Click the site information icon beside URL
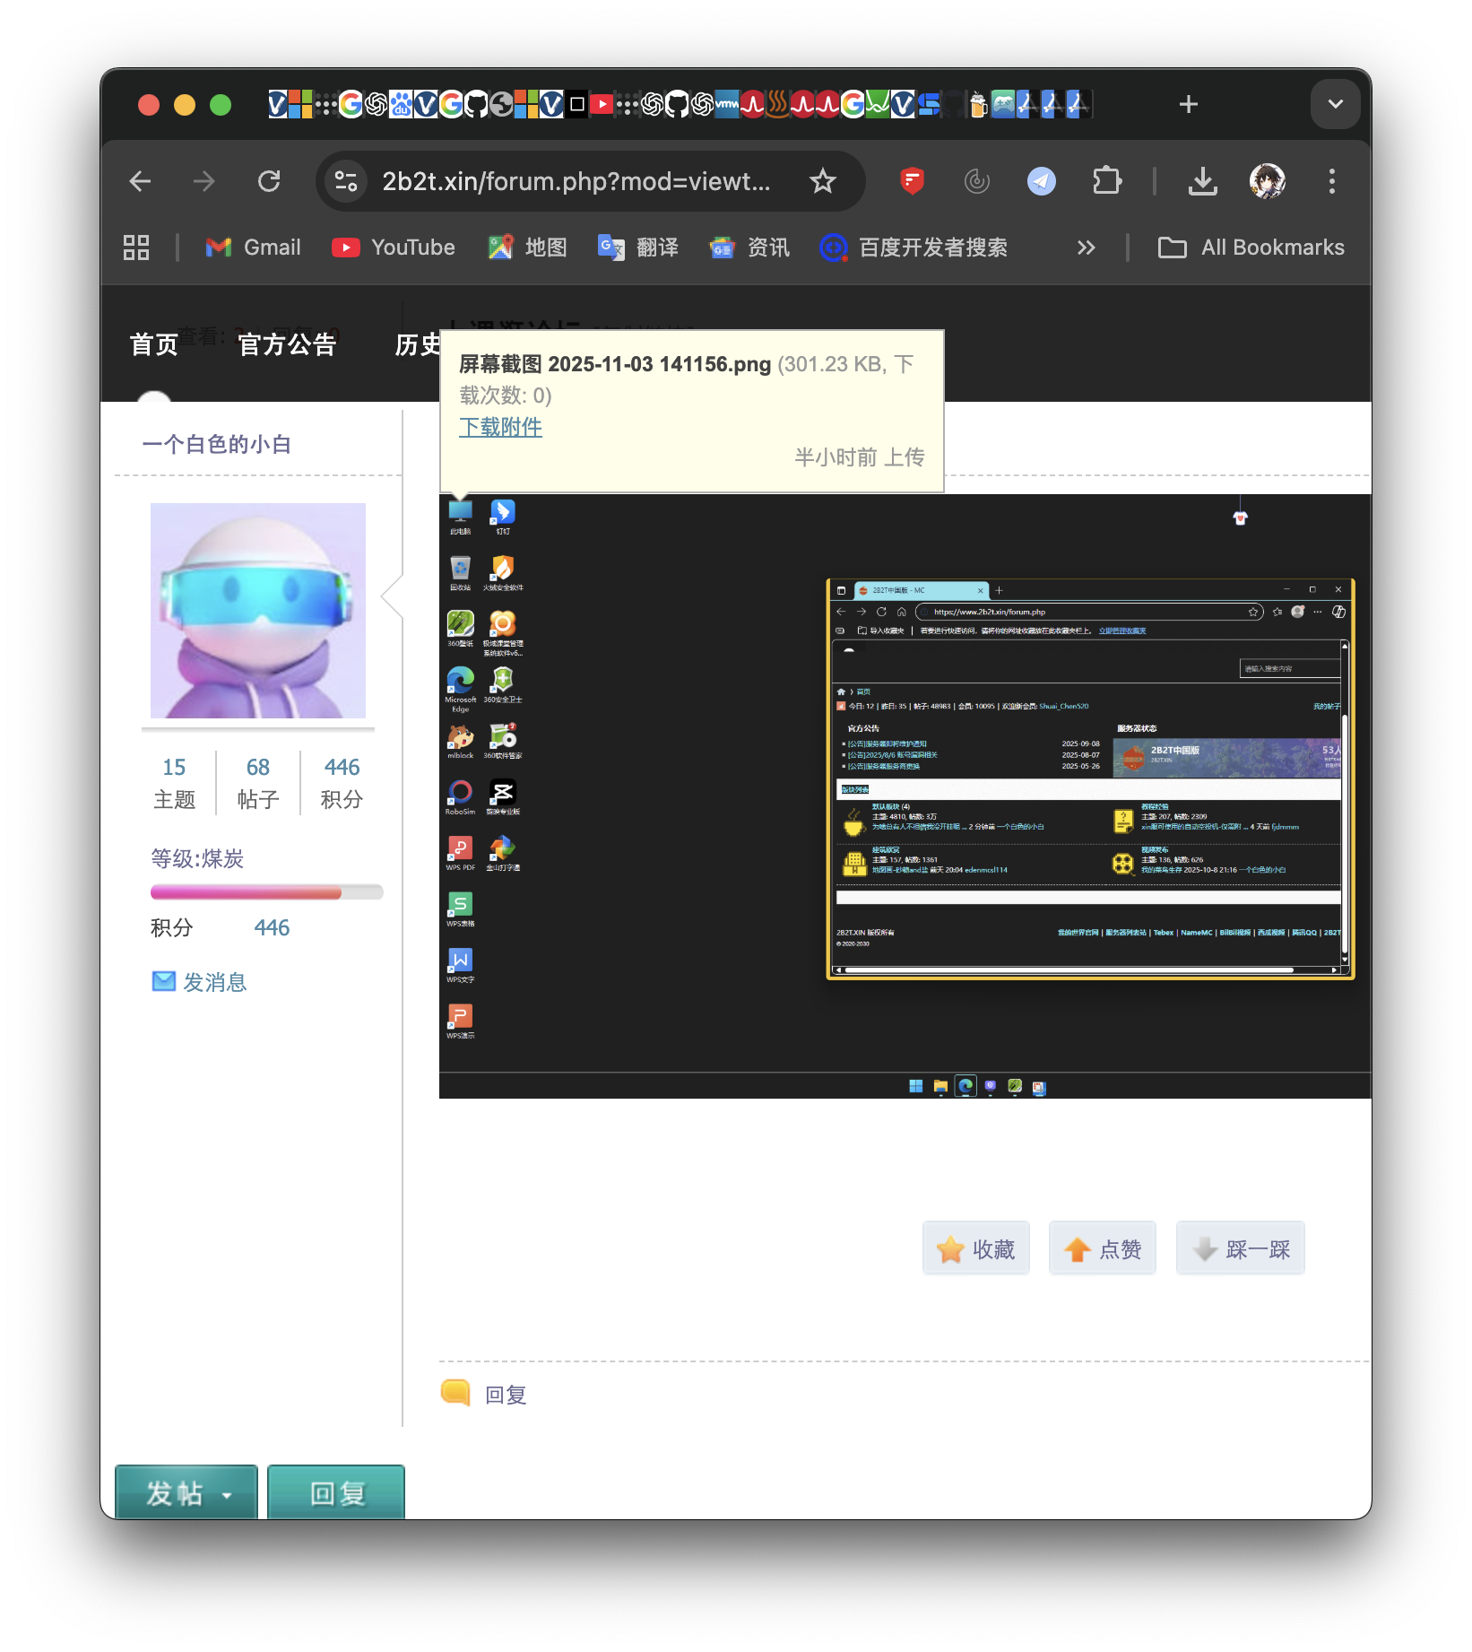 coord(346,182)
